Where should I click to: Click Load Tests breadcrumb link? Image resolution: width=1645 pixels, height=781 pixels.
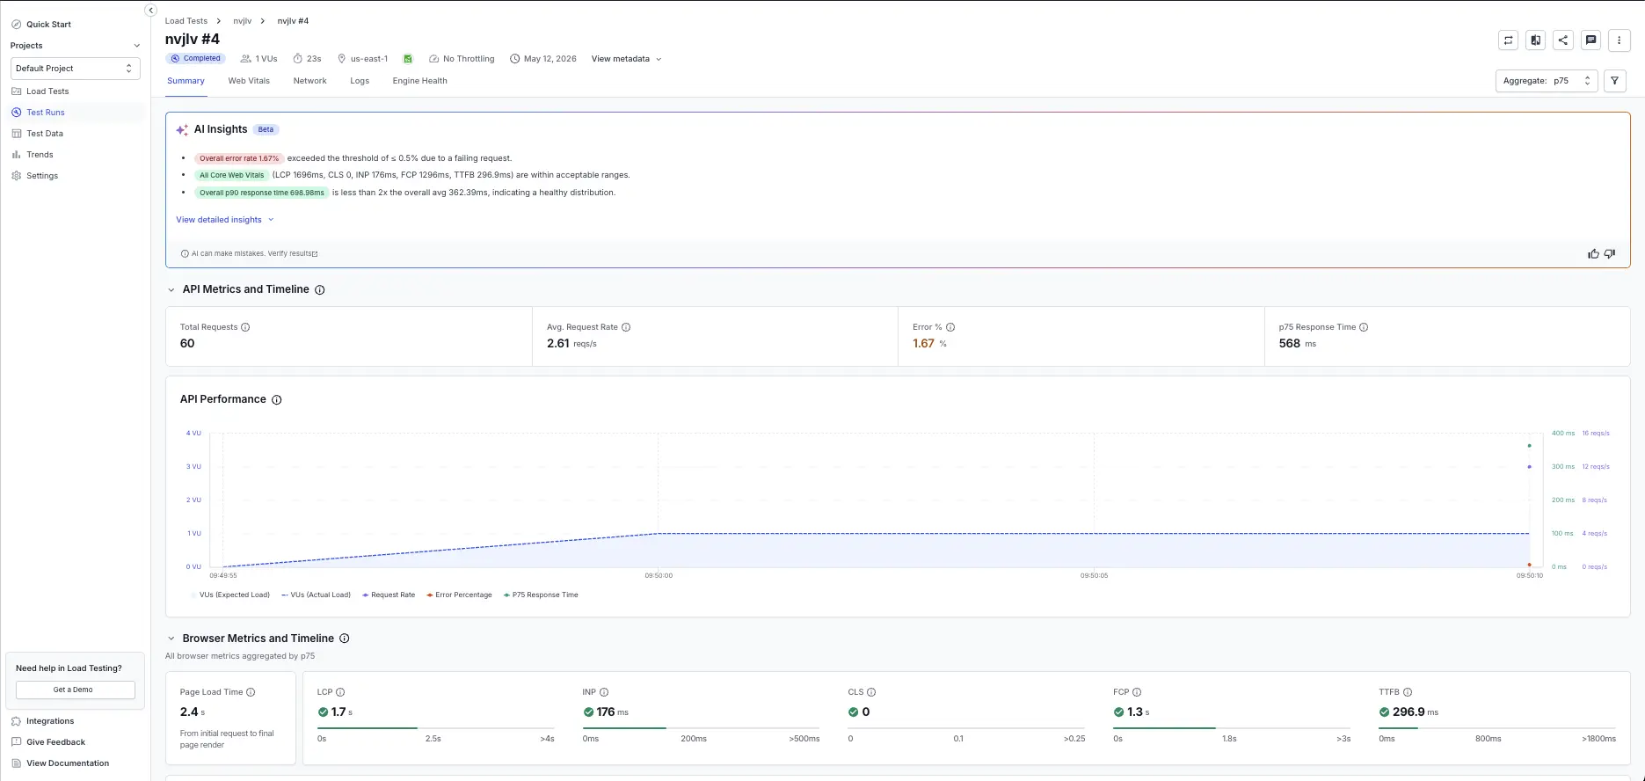pyautogui.click(x=186, y=21)
